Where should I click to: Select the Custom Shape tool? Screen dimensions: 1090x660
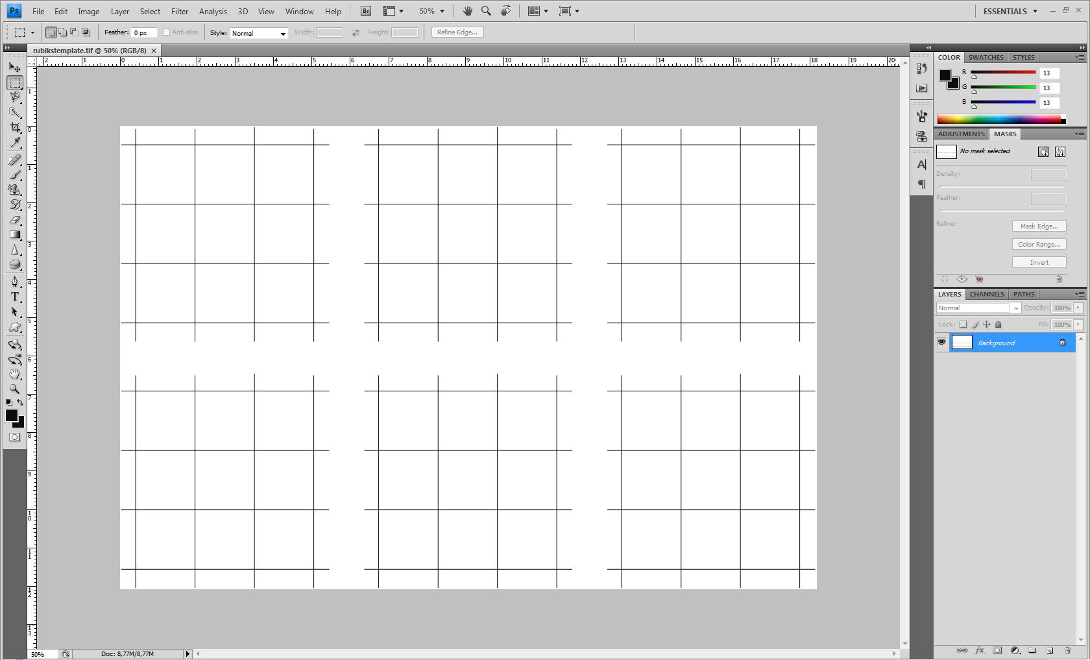pos(15,327)
